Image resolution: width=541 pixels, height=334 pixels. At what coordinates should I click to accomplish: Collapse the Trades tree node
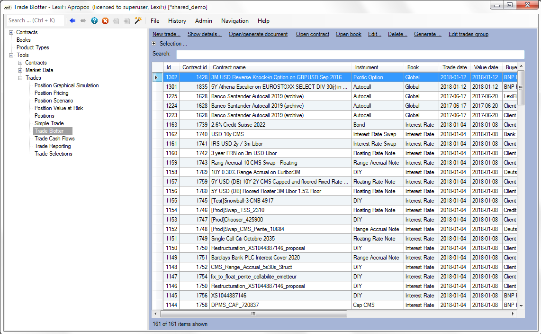pyautogui.click(x=20, y=78)
